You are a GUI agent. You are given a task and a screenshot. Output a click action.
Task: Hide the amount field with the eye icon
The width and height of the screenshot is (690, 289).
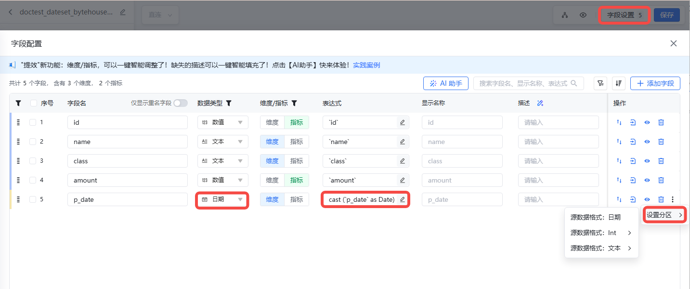(x=647, y=180)
